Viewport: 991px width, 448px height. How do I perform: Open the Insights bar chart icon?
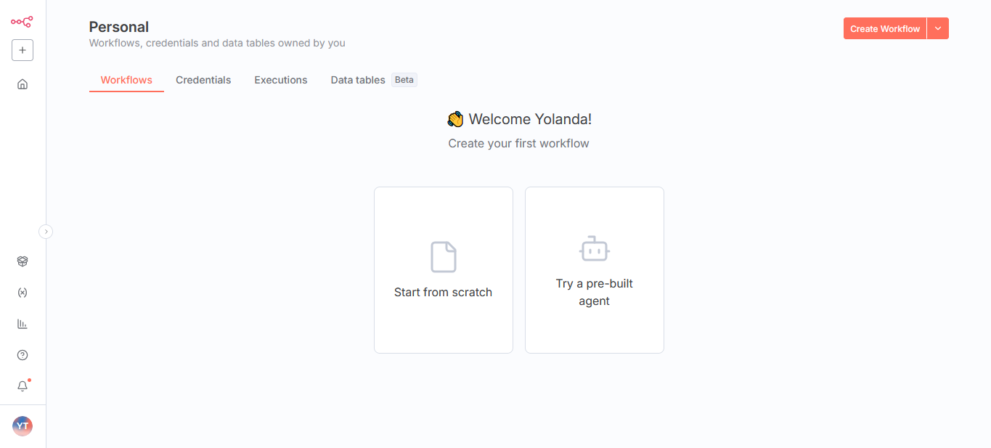23,324
